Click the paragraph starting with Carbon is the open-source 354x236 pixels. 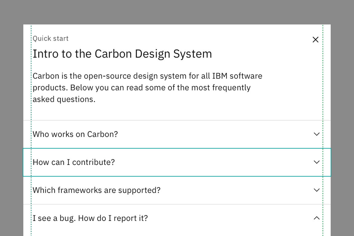[147, 88]
